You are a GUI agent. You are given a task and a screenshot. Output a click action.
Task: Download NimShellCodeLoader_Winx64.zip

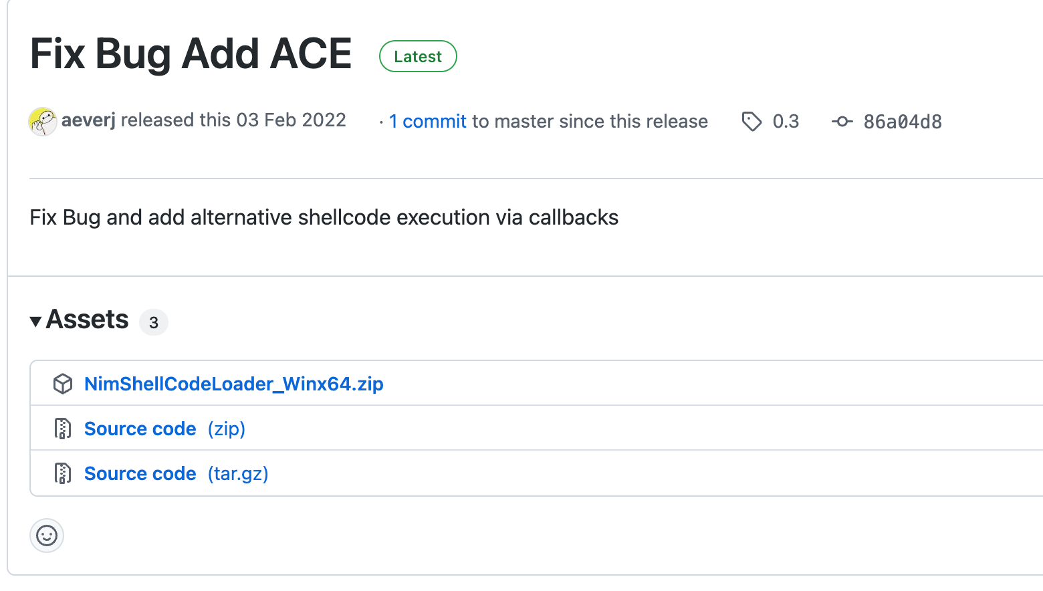pos(234,384)
